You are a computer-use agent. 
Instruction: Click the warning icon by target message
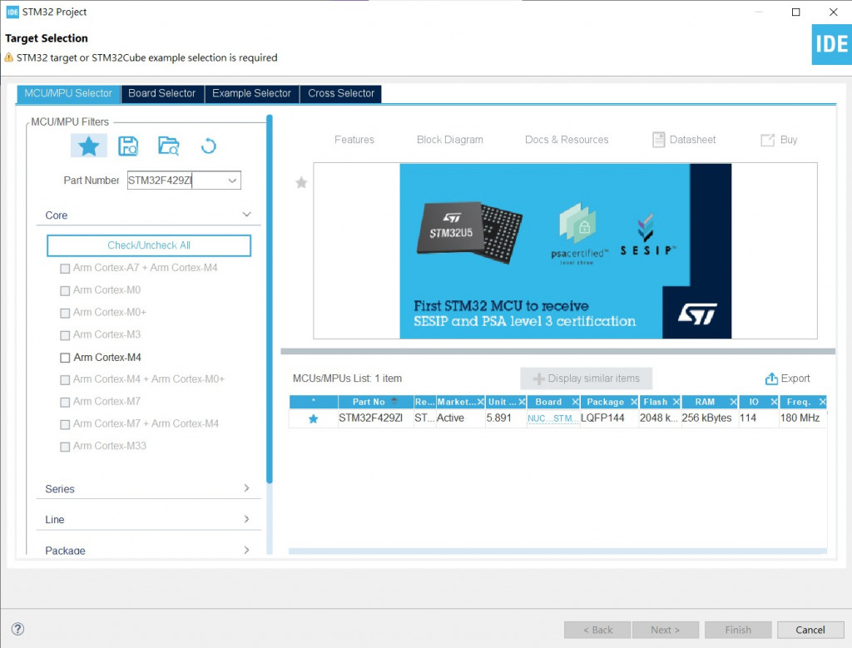tap(8, 57)
